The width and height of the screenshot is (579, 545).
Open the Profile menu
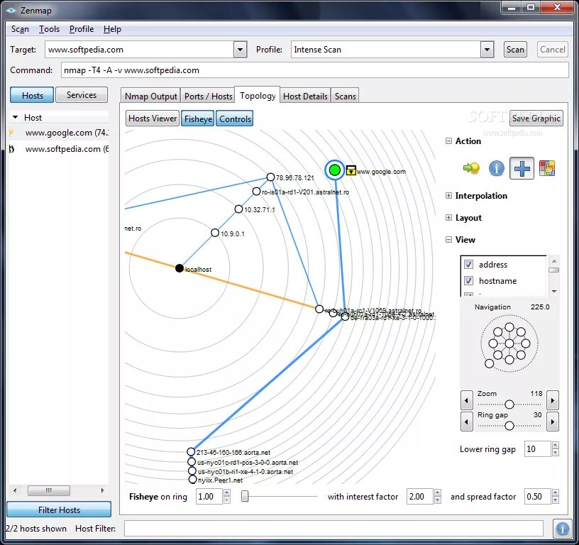(82, 29)
